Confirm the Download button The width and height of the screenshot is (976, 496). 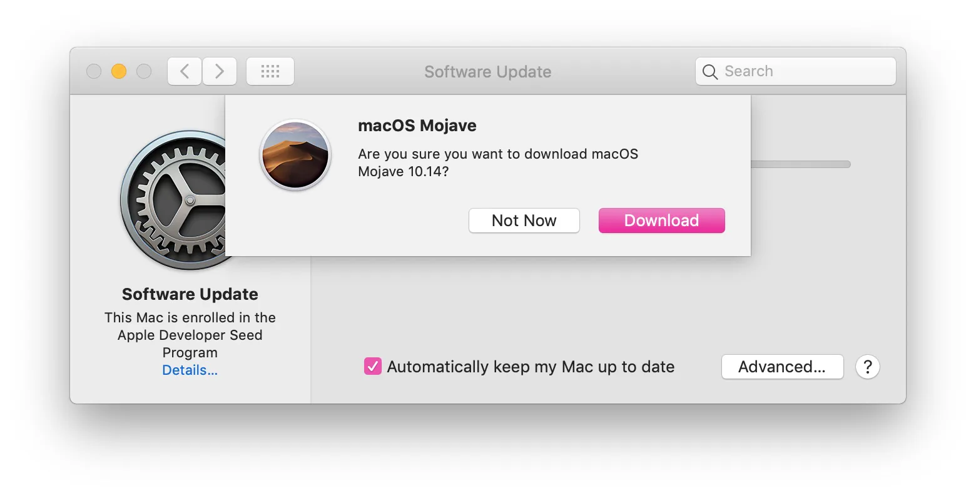click(662, 221)
